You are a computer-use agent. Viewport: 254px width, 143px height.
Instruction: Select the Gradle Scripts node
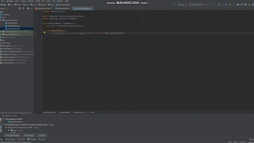[5, 43]
